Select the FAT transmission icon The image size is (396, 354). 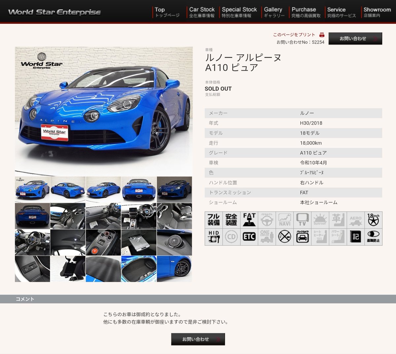pyautogui.click(x=249, y=220)
